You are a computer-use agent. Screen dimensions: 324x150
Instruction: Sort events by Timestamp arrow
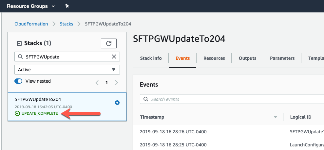276,117
